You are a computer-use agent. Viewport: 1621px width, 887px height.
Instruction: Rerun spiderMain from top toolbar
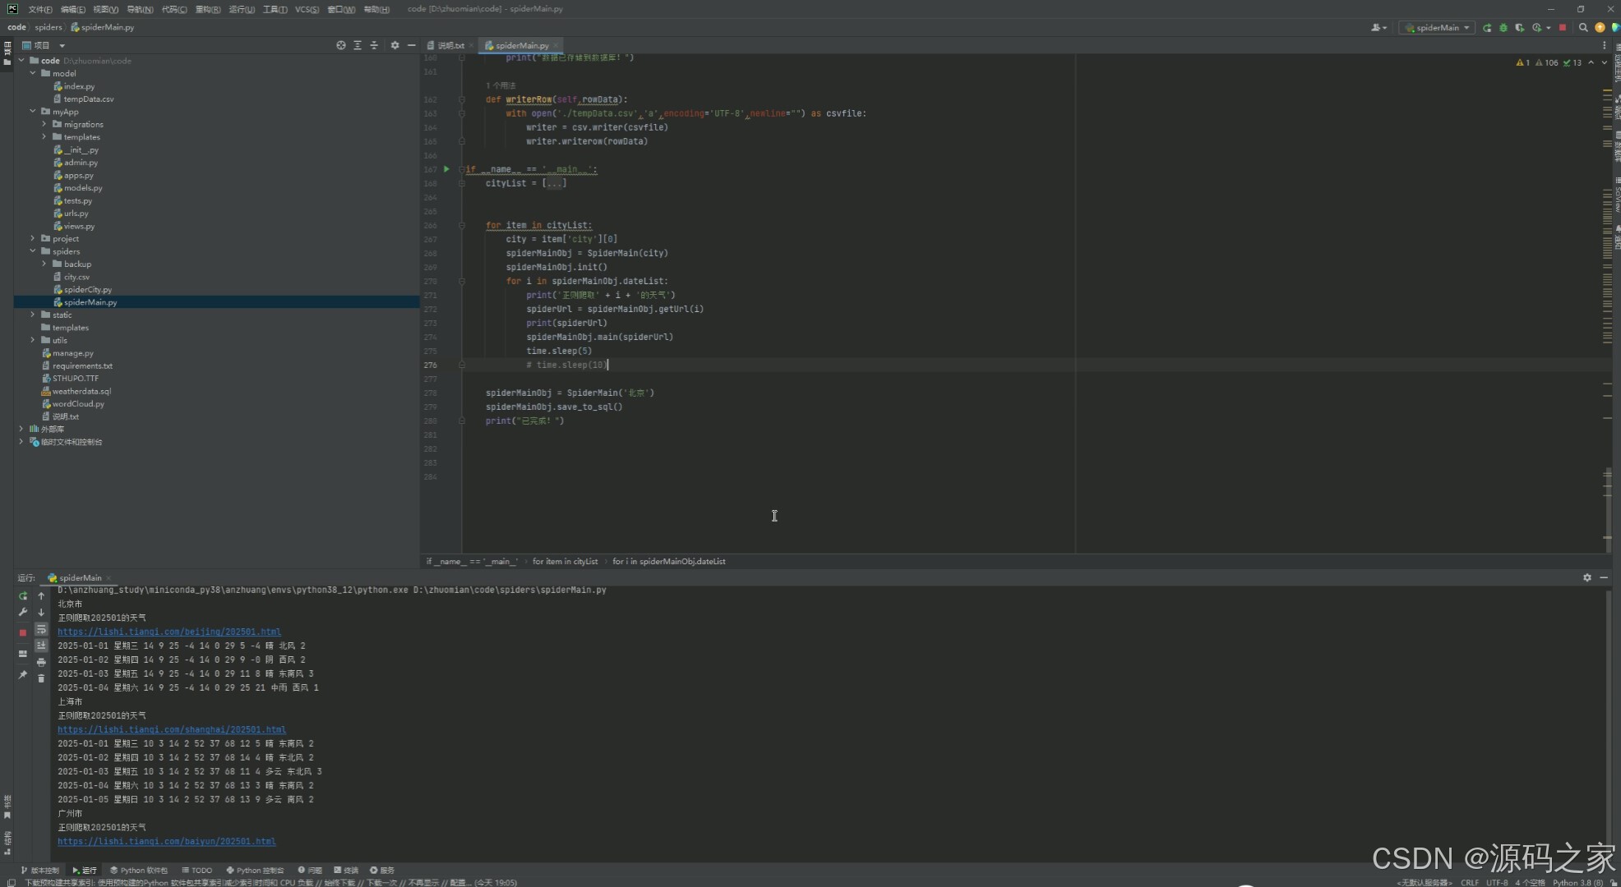click(1487, 28)
